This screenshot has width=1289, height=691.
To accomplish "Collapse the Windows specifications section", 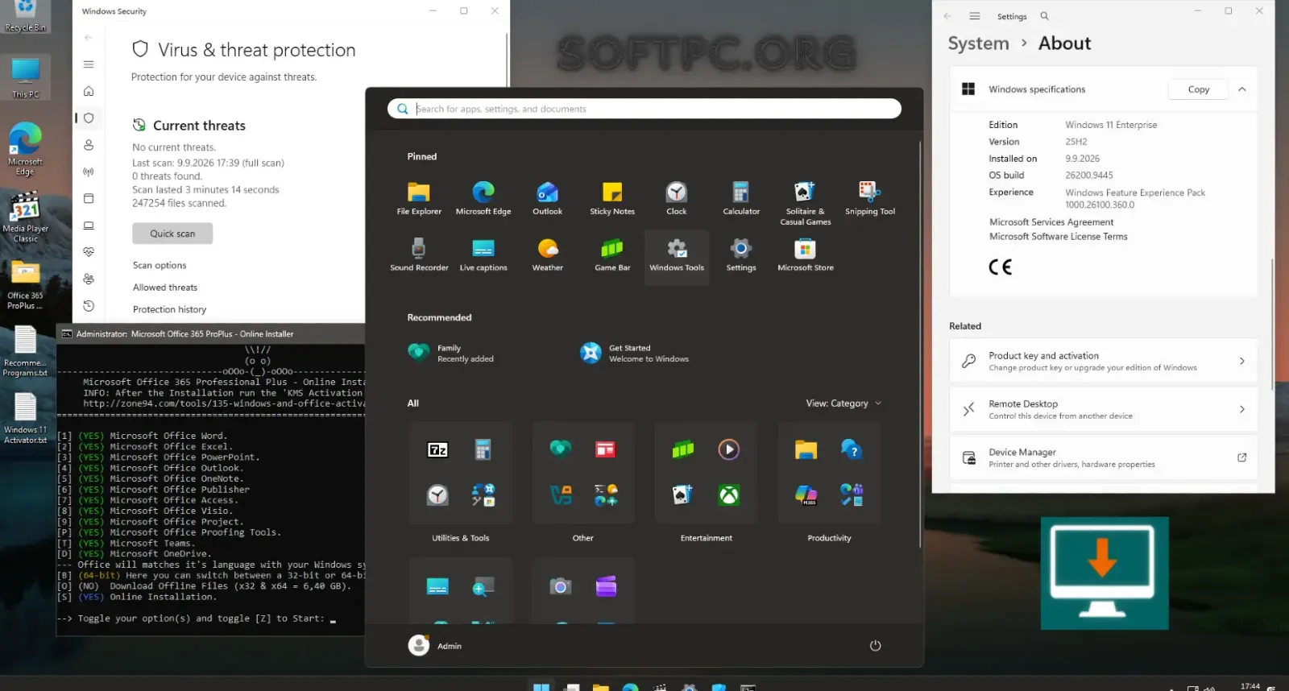I will [1242, 89].
